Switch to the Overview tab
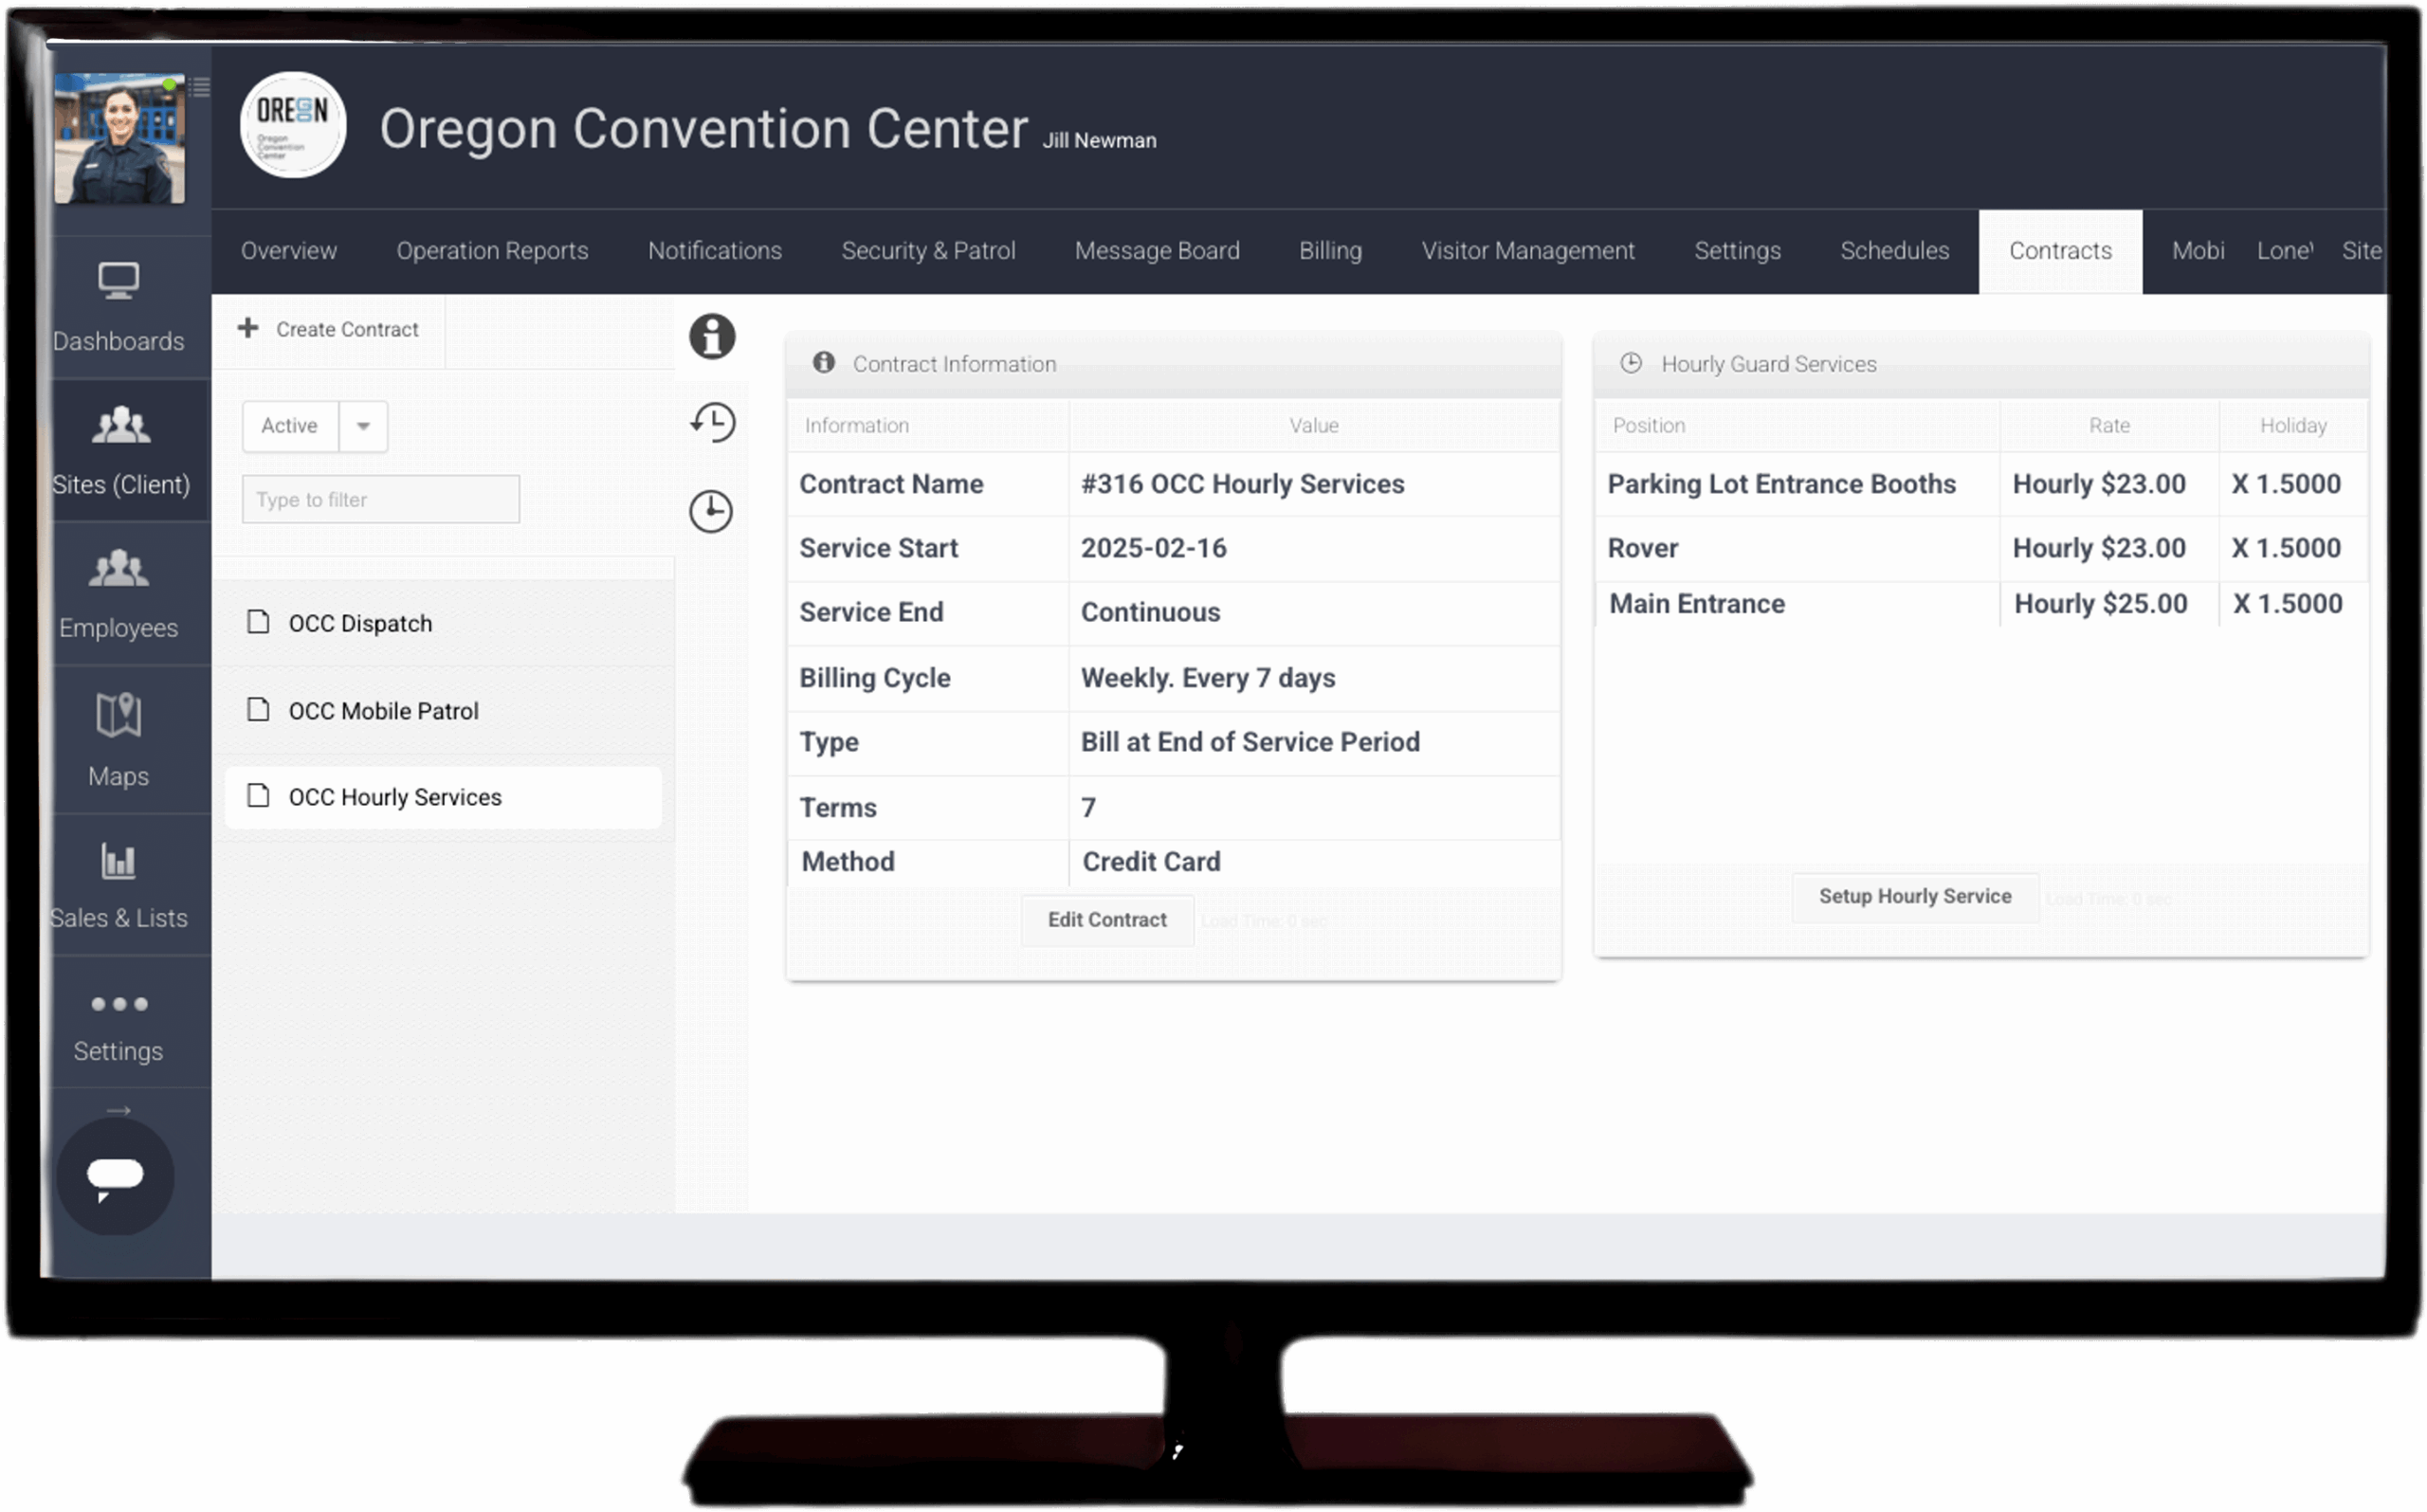Screen dimensions: 2427x1512 coord(289,251)
